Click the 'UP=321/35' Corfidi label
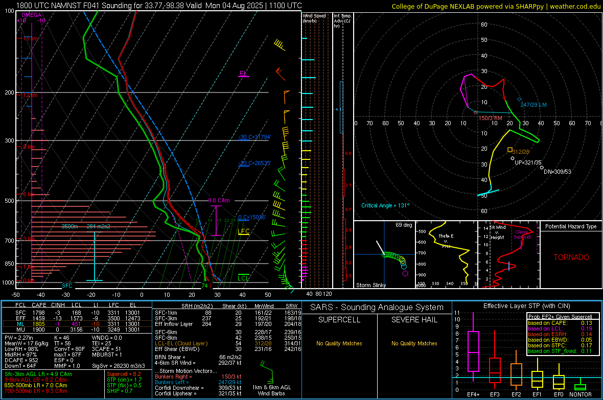Screen dimensions: 603x400 pos(528,162)
